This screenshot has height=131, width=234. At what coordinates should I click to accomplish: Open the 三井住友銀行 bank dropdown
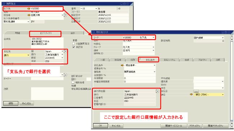pos(62,55)
